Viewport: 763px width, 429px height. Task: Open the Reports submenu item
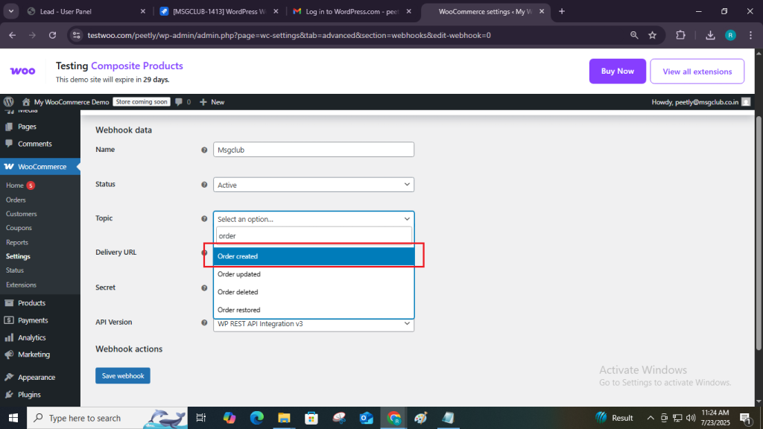17,242
